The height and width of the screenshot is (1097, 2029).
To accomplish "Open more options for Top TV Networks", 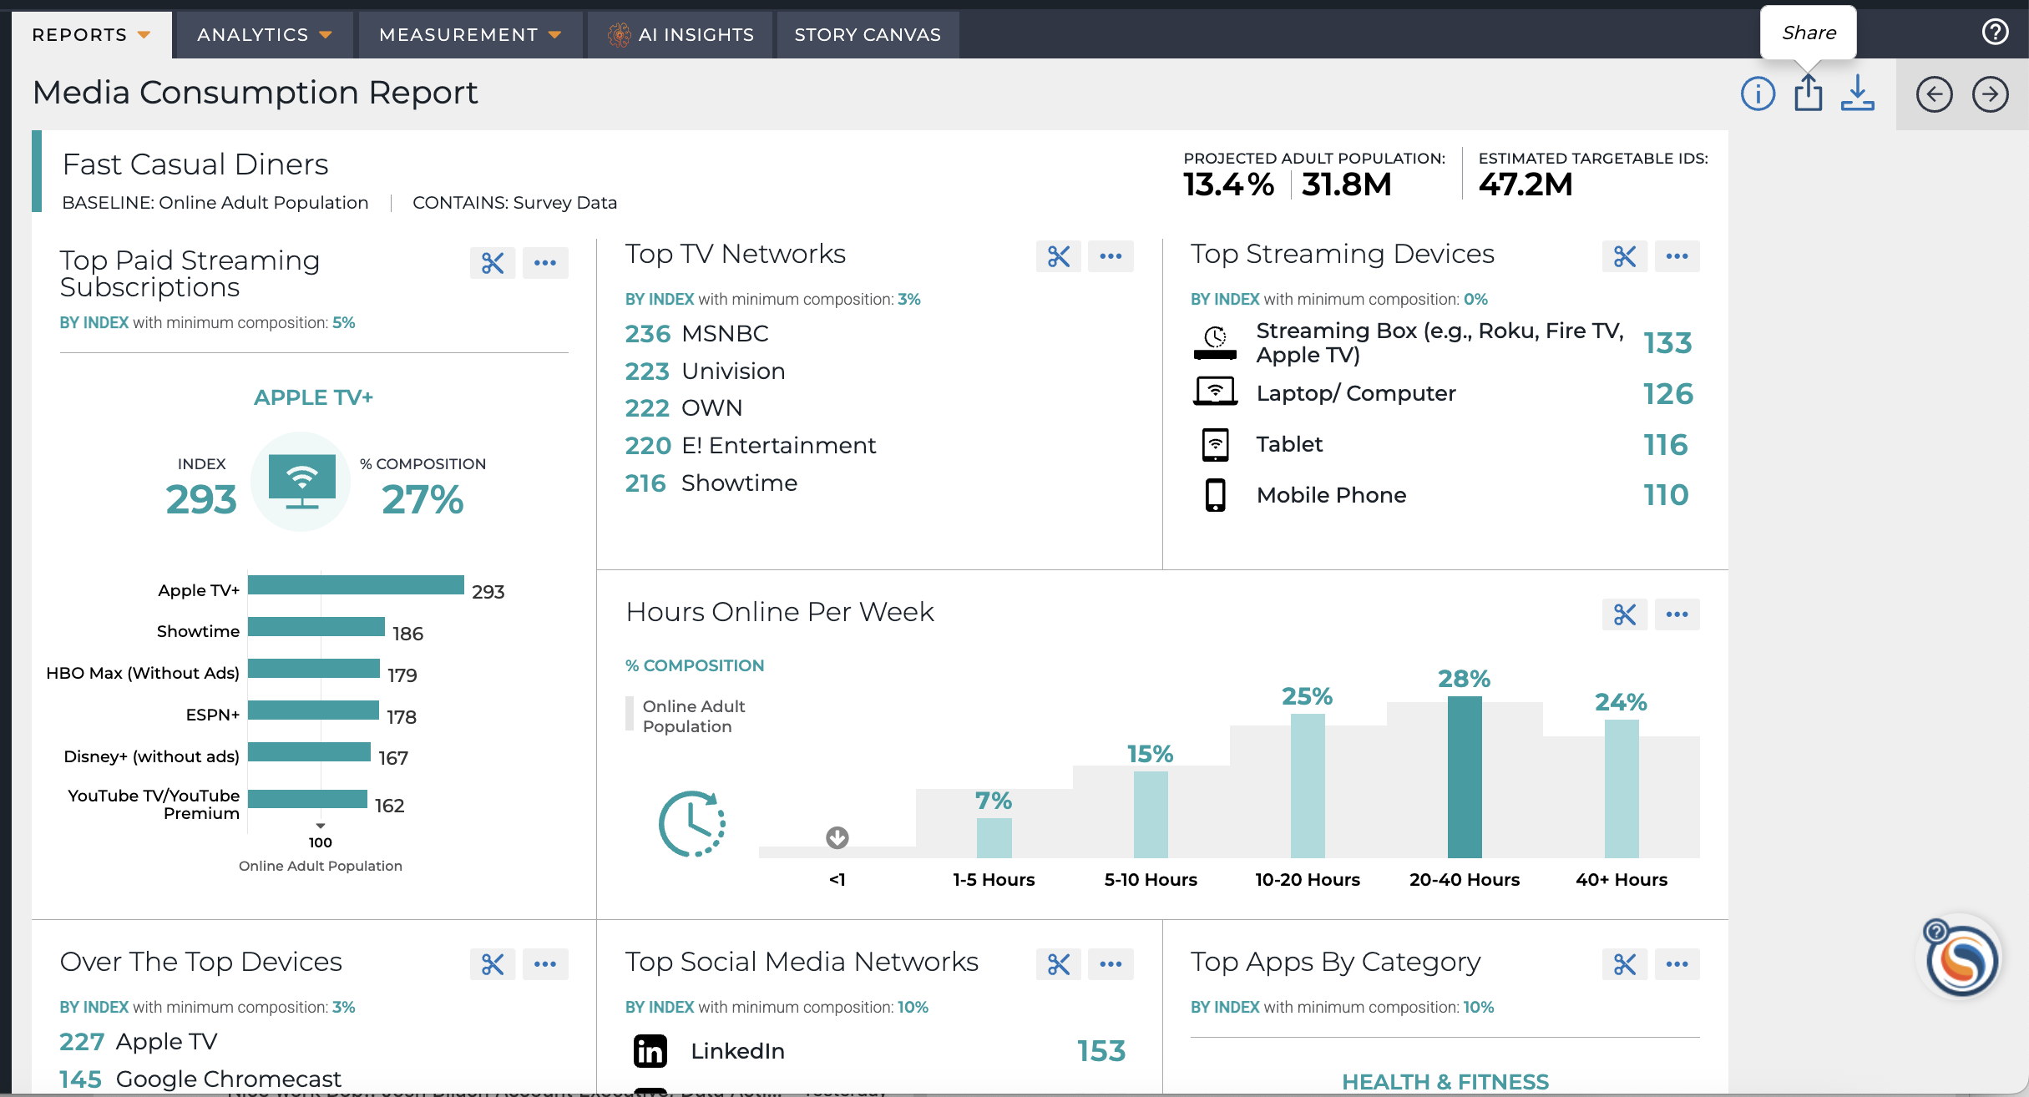I will pyautogui.click(x=1111, y=256).
